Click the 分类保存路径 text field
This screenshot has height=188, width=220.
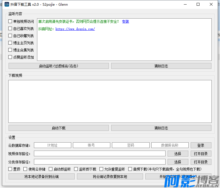pyautogui.click(x=100, y=162)
